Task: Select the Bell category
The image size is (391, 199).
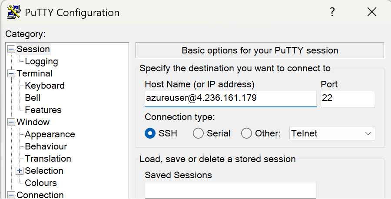Action: tap(33, 98)
